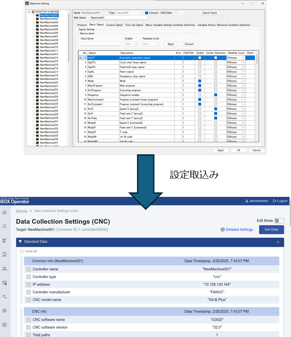The width and height of the screenshot is (291, 337).
Task: Switch to the Custom Signal tab
Action: pos(114,25)
